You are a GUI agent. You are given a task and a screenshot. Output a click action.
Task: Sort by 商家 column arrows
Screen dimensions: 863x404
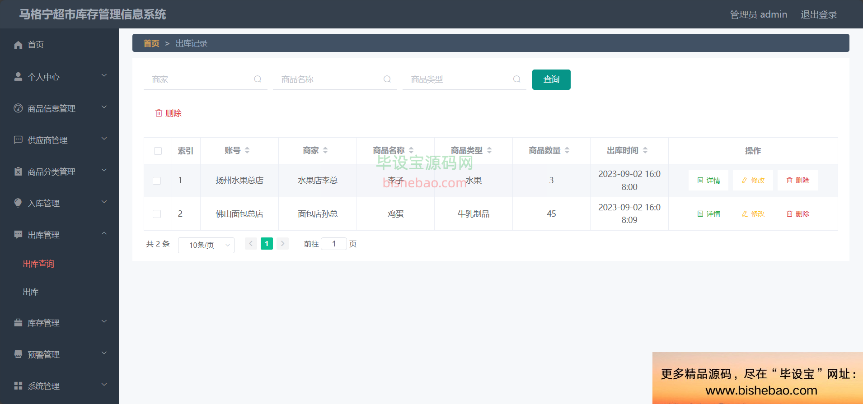pyautogui.click(x=325, y=150)
